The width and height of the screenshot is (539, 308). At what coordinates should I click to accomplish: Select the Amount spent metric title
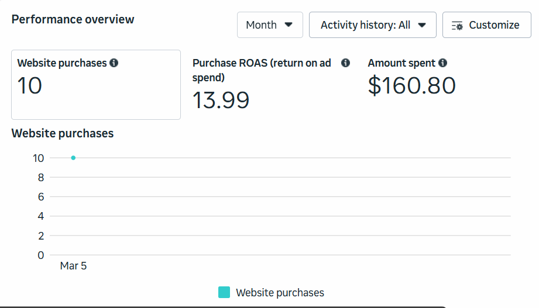click(x=401, y=63)
